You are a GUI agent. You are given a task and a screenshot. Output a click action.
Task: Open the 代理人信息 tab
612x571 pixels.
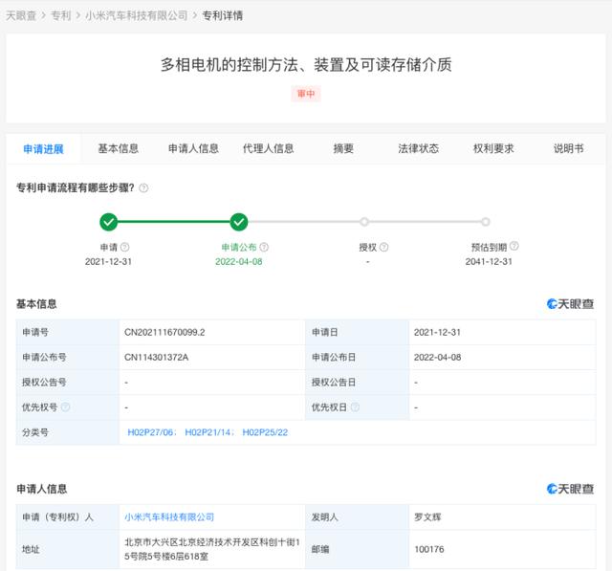pyautogui.click(x=269, y=148)
